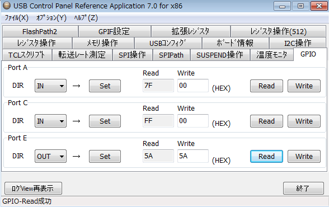This screenshot has height=207, width=329.
Task: Click the GPIO-Read成功 status text
Action: click(x=27, y=201)
